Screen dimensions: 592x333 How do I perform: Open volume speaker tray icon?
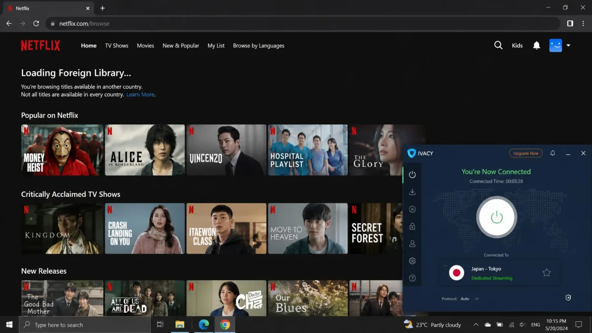coord(522,325)
